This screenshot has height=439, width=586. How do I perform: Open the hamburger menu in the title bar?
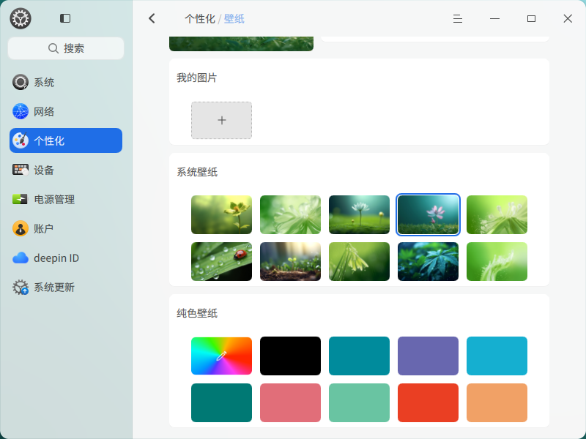(x=457, y=19)
